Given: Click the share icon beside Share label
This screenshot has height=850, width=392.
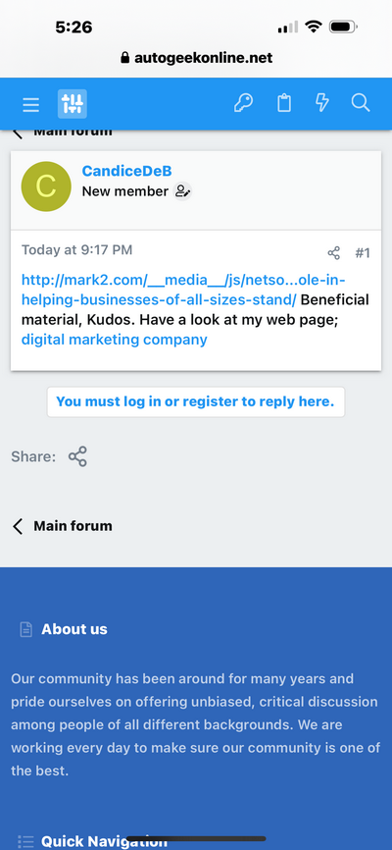Looking at the screenshot, I should [x=78, y=456].
